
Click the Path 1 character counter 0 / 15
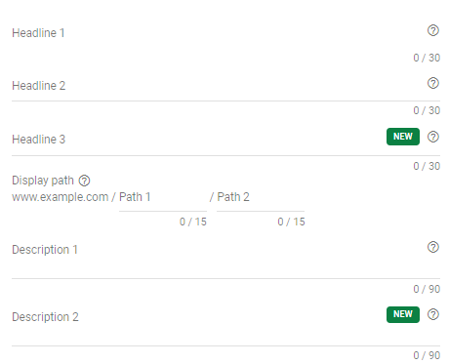pos(193,222)
